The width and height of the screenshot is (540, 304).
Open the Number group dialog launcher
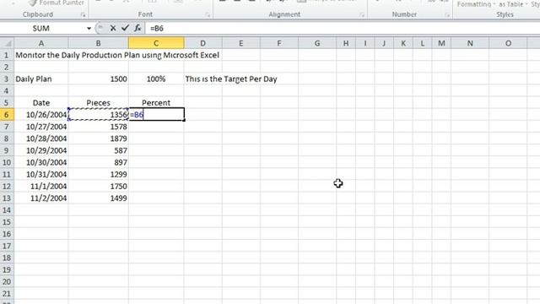point(447,15)
